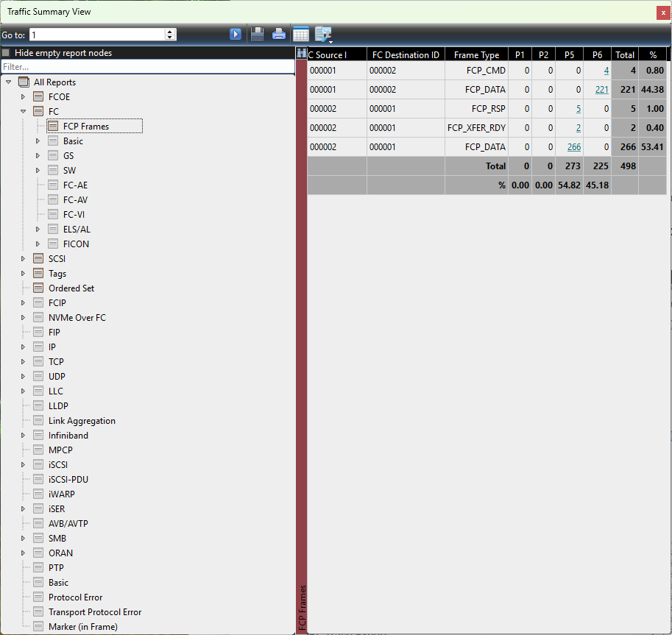Click the Filter text box
Screen dimensions: 672x635
coord(148,67)
